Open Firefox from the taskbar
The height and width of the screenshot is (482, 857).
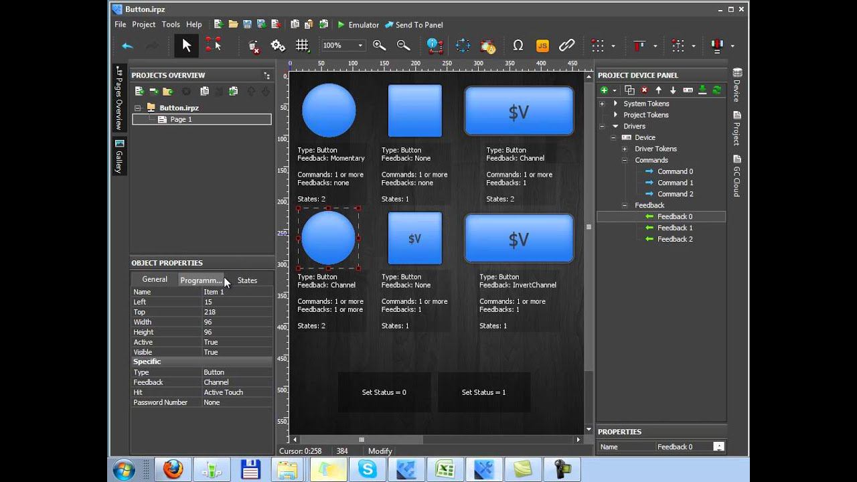click(x=172, y=469)
